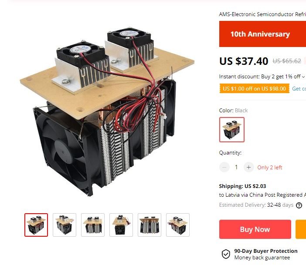The image size is (306, 265).
Task: Click the main cooler product image
Action: coord(107,112)
